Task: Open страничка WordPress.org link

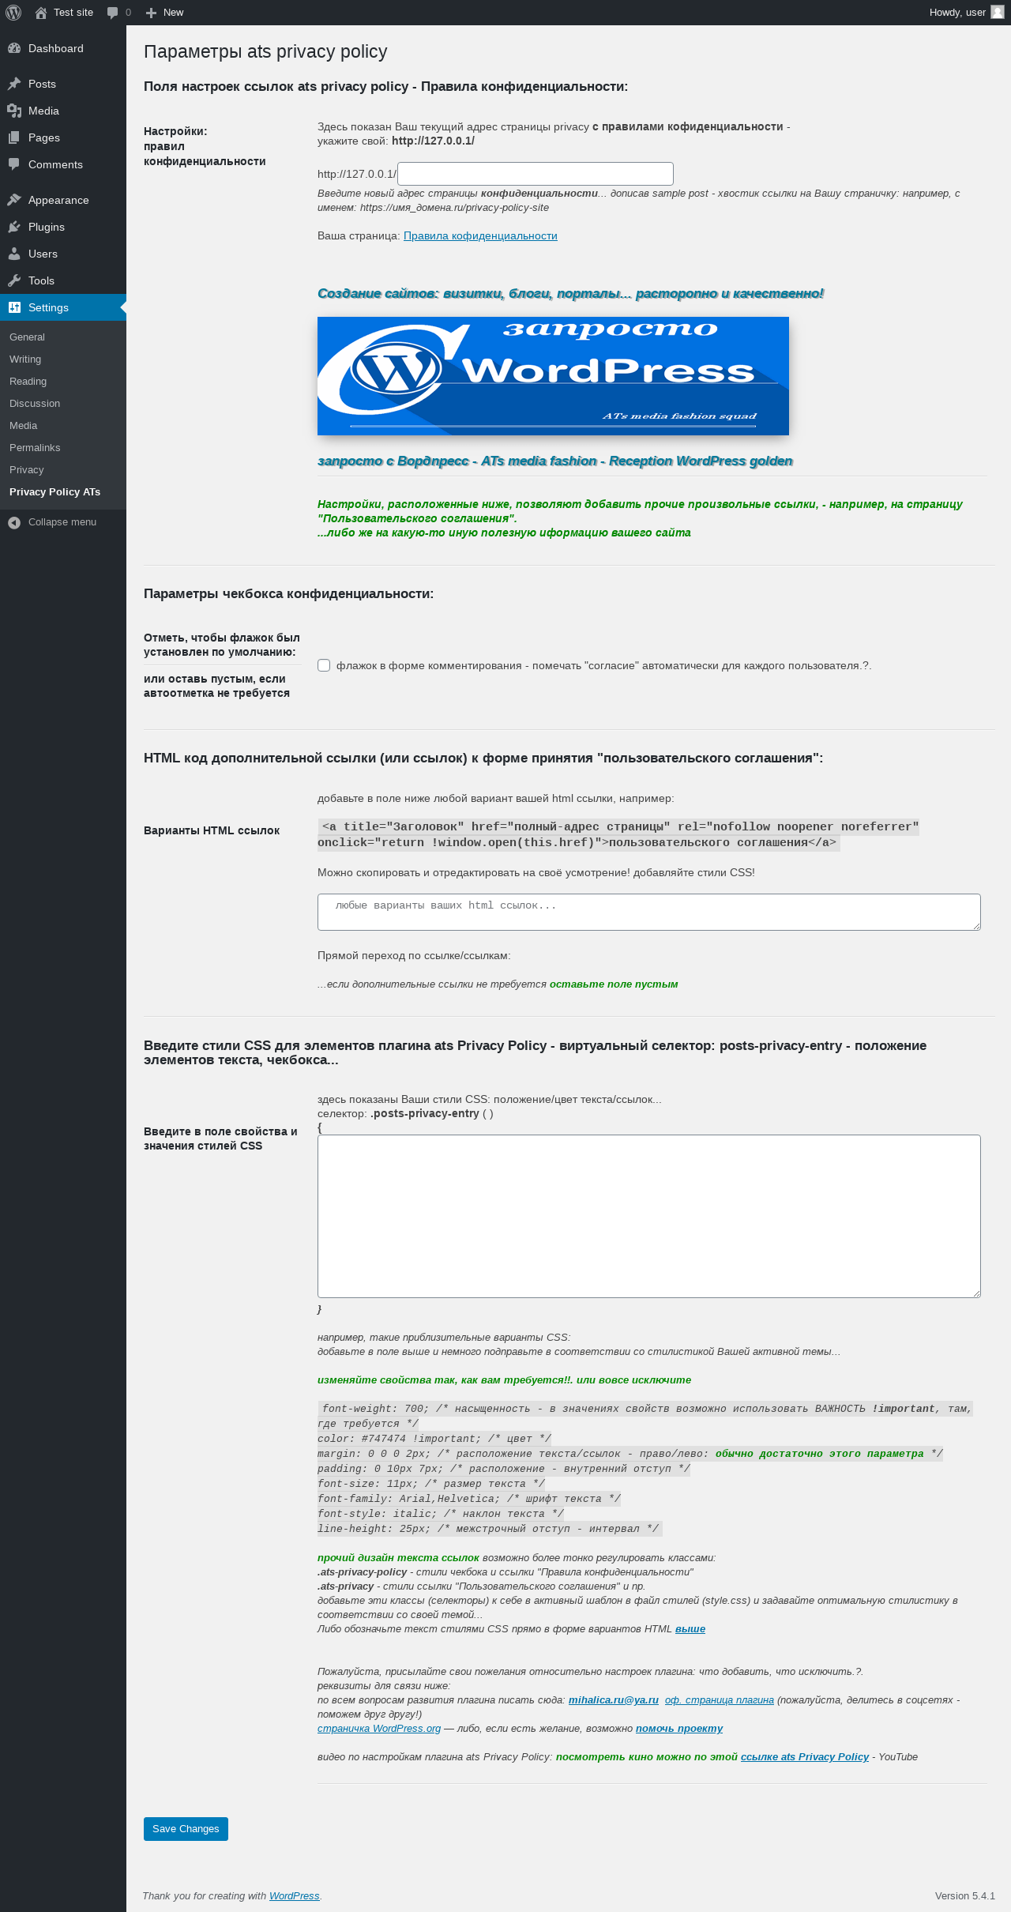Action: pyautogui.click(x=379, y=1728)
